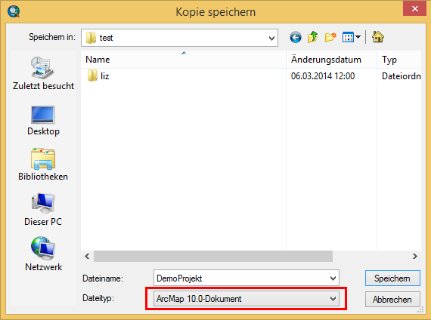Sort by Änderungsdatum column header

(x=331, y=60)
